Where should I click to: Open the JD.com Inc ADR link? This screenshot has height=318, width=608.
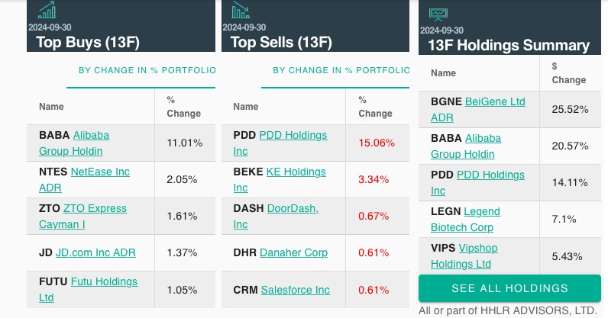[95, 252]
